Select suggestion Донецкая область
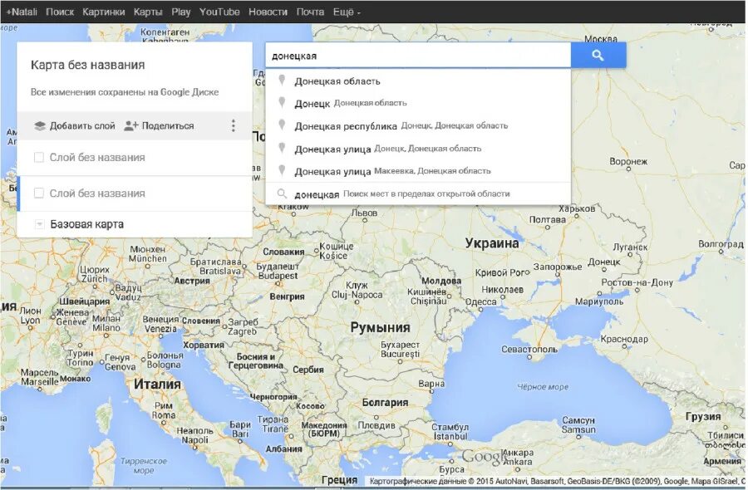 (418, 81)
